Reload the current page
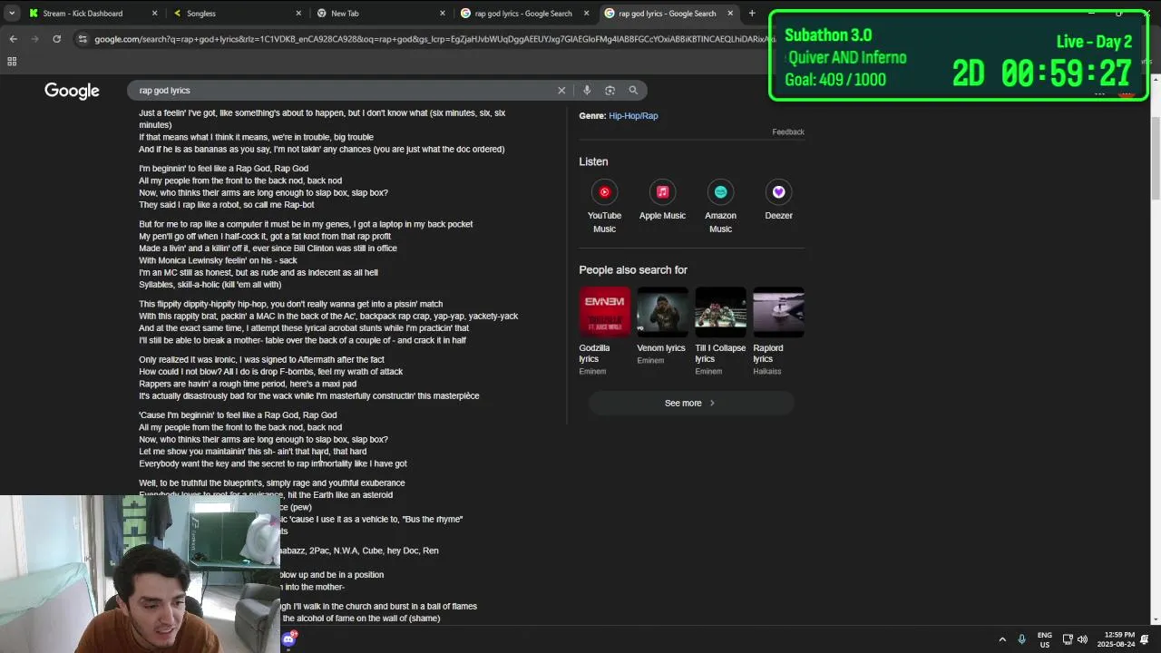Screen dimensions: 1161x653 click(x=56, y=39)
